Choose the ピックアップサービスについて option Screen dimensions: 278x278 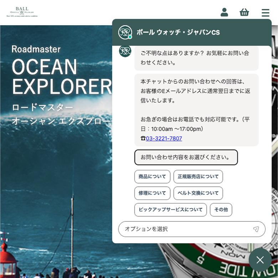click(x=170, y=210)
